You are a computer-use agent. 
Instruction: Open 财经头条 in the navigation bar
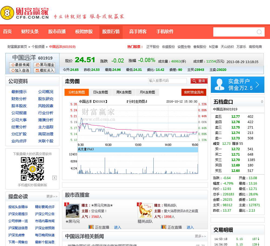tap(30, 31)
